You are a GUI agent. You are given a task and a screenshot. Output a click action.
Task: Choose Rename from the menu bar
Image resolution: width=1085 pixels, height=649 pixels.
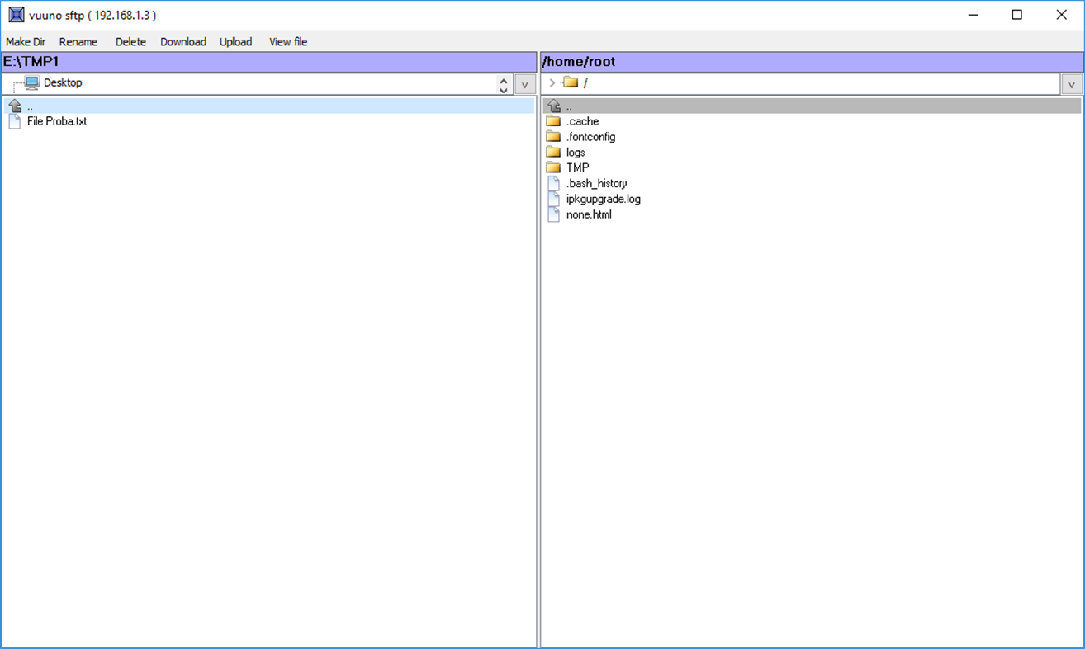(78, 42)
